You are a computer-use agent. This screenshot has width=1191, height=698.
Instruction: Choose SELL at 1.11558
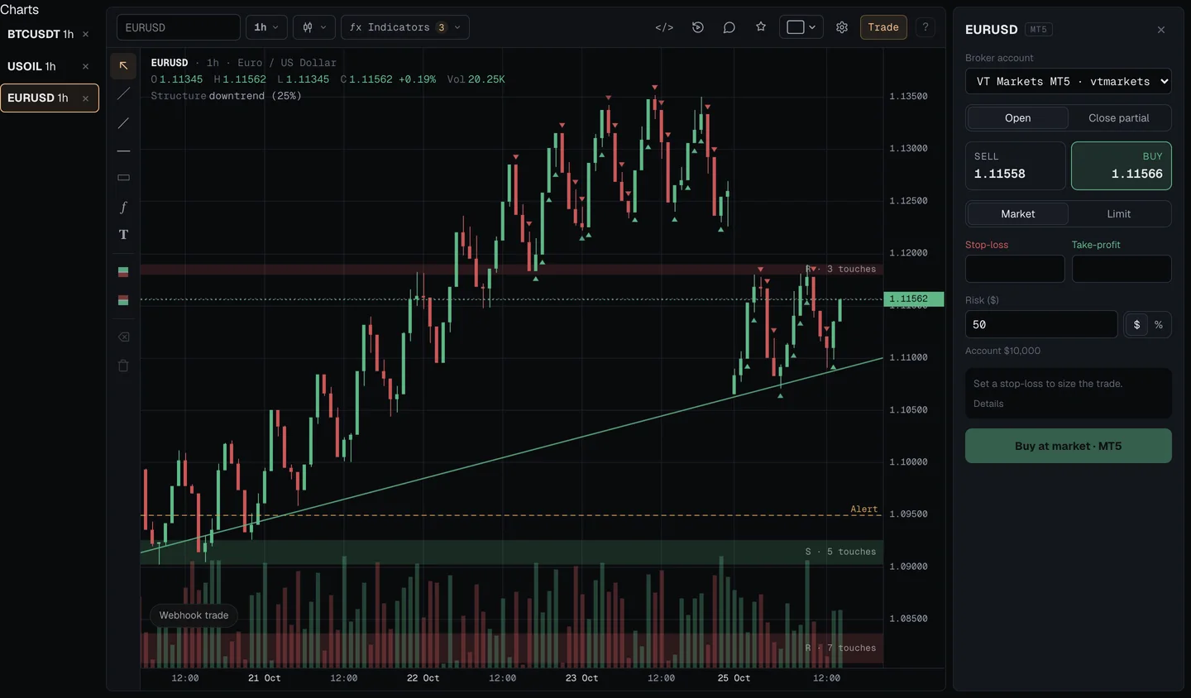1016,165
